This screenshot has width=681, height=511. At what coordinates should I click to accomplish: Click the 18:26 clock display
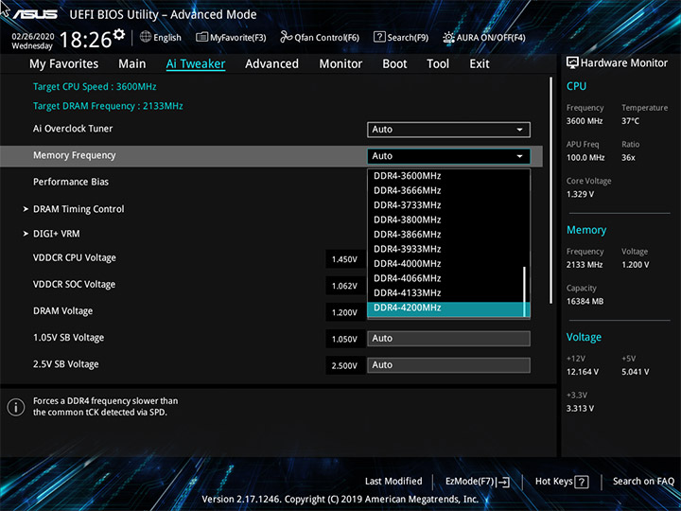[x=85, y=40]
